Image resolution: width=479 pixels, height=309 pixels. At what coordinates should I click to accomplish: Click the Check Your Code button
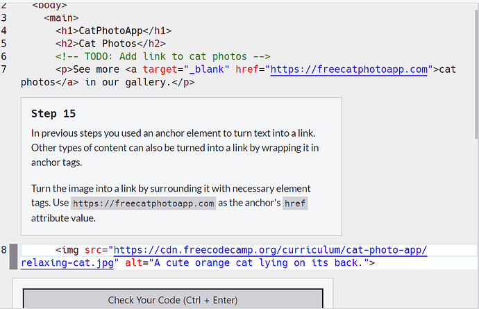point(173,300)
